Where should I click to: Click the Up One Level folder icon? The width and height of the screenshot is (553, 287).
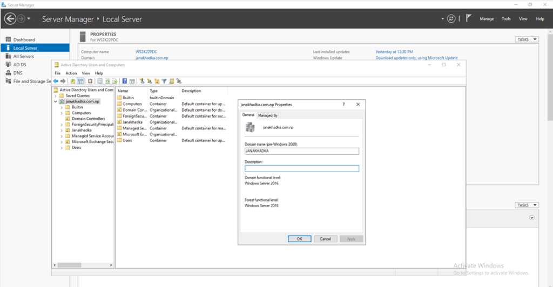tap(73, 81)
